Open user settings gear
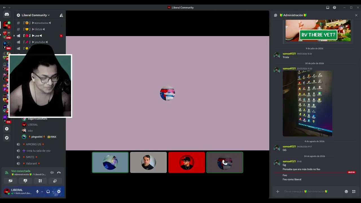The image size is (361, 203). (59, 192)
